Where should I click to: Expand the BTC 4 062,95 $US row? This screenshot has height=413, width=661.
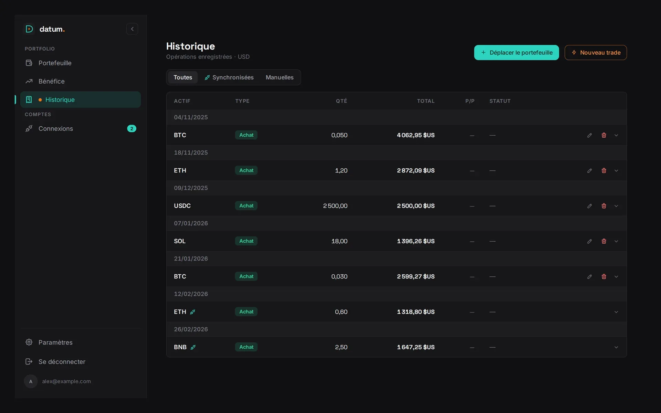[616, 135]
